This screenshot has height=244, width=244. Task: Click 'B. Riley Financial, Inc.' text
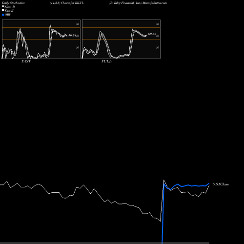(125, 3)
